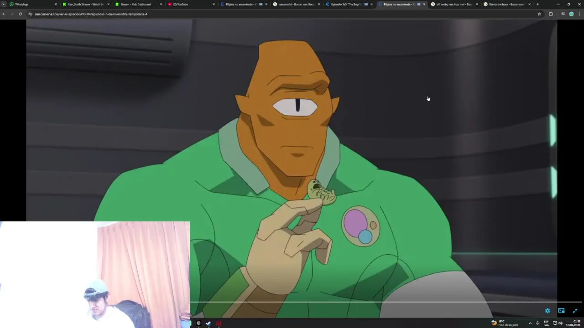This screenshot has width=584, height=328.
Task: Exit fullscreen video mode
Action: pos(575,311)
